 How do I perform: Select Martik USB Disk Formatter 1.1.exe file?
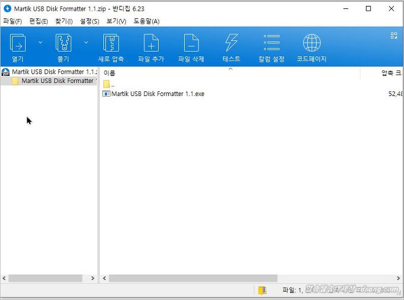157,94
